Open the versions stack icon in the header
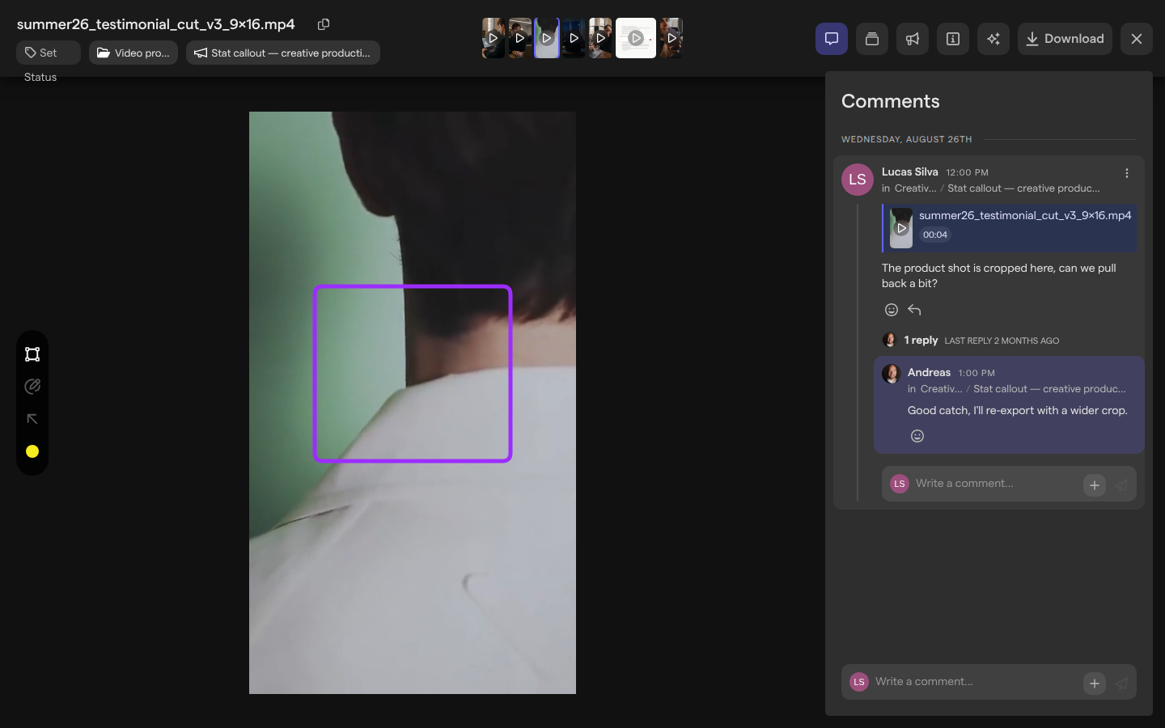The height and width of the screenshot is (728, 1165). [872, 39]
